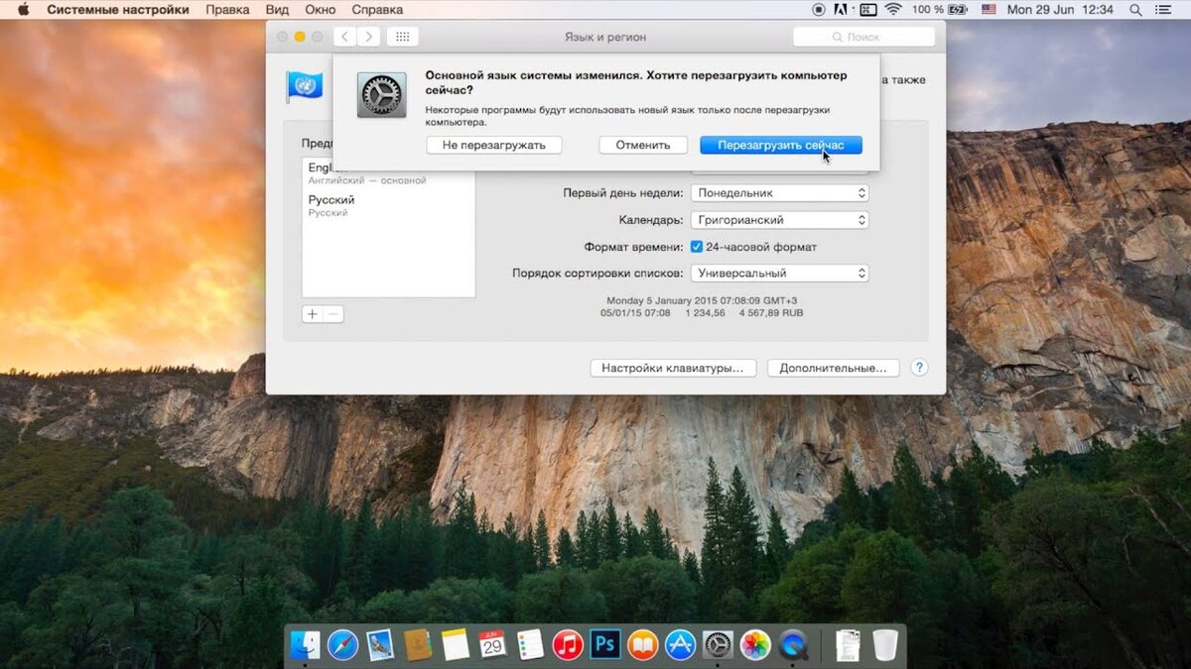This screenshot has height=669, width=1191.
Task: Click the US flag input source icon
Action: (x=989, y=10)
